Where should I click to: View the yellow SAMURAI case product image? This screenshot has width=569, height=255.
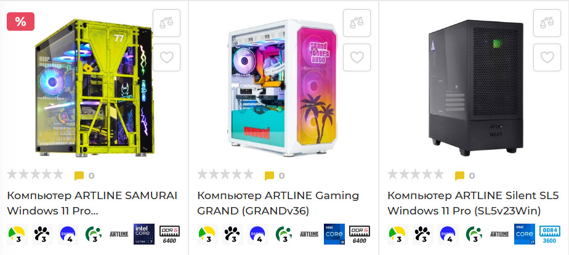coord(94,88)
